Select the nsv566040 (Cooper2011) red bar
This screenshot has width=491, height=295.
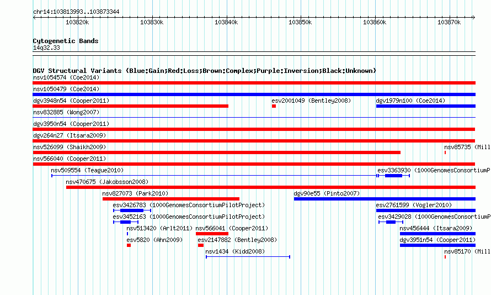[x=254, y=164]
